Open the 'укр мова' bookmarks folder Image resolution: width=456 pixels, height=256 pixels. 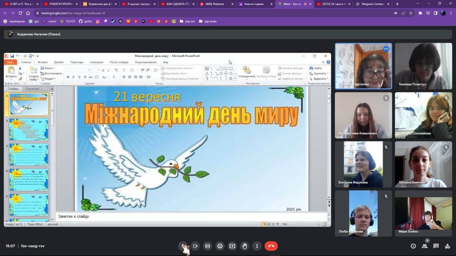(x=208, y=21)
